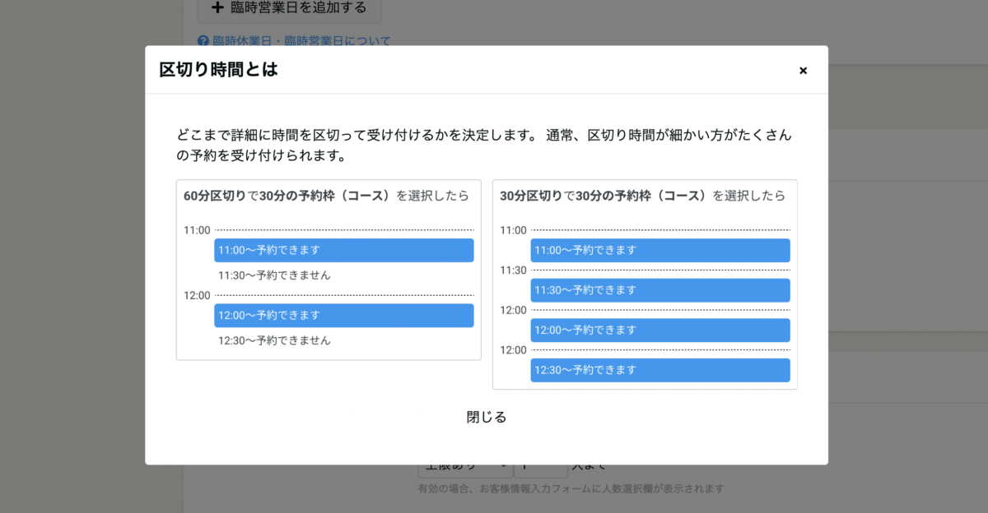The image size is (988, 513).
Task: Click 11:30～予約できません text in left panel
Action: click(x=274, y=275)
